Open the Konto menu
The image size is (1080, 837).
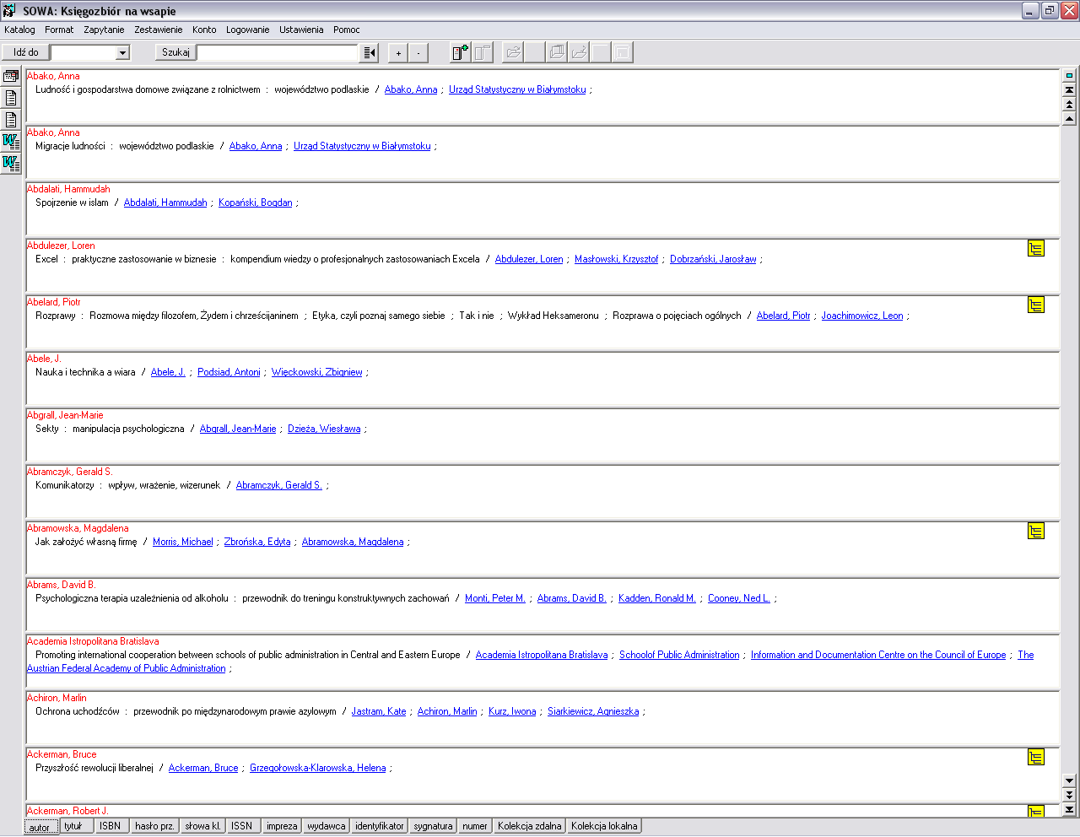point(204,30)
